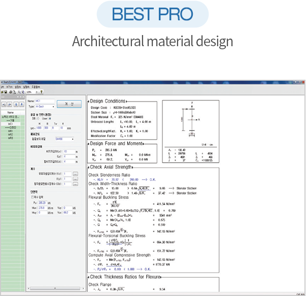This screenshot has height=296, width=306.
Task: Select the MR1 row in member list
Action: click(x=11, y=131)
